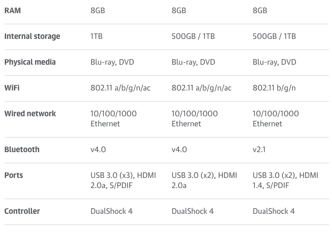Image resolution: width=332 pixels, height=232 pixels.
Task: Click the Physical media row heading
Action: tap(30, 62)
